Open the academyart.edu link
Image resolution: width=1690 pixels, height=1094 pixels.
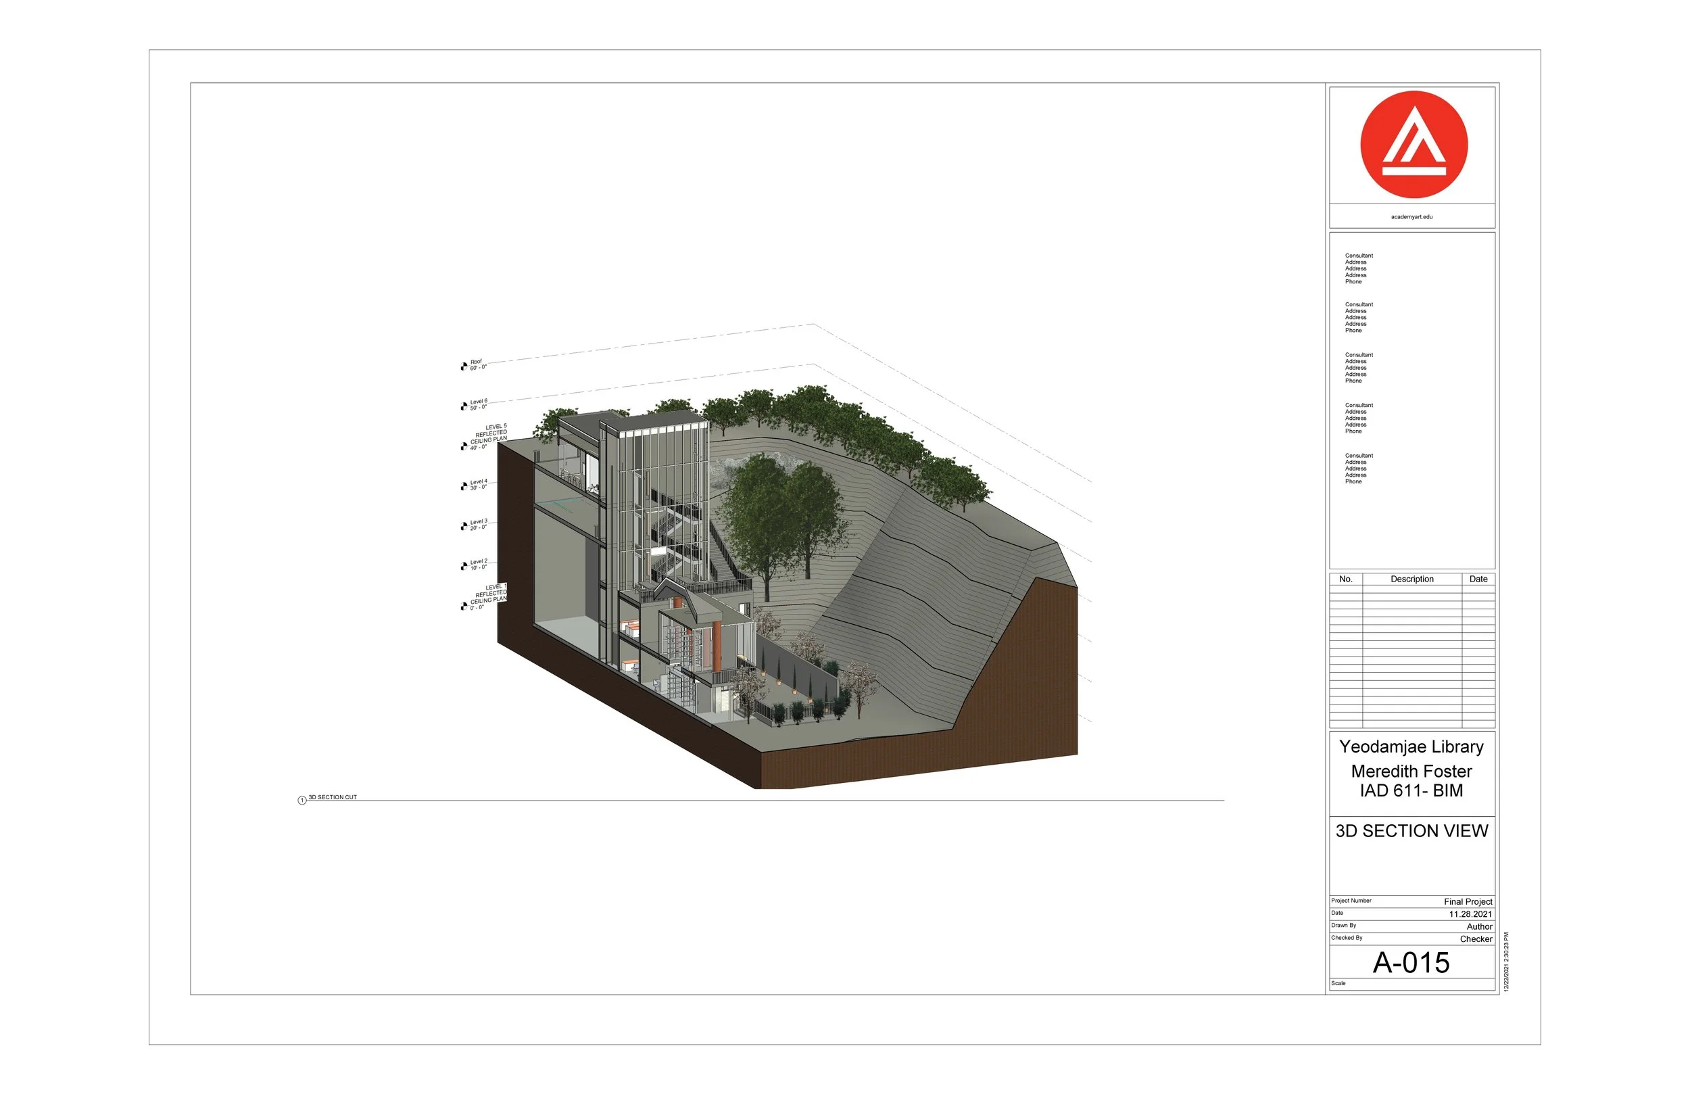(x=1411, y=216)
